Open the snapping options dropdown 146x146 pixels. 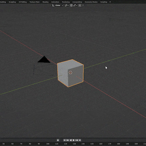click(x=75, y=6)
